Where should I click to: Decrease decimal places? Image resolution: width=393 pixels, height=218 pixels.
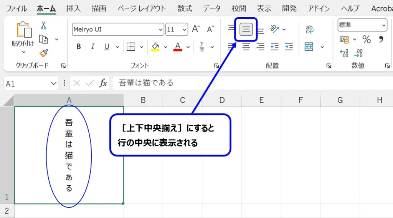coord(358,53)
